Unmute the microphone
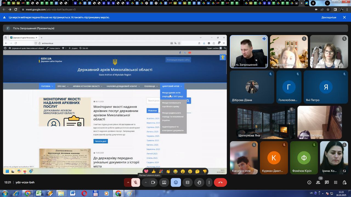The image size is (351, 197). click(x=135, y=182)
